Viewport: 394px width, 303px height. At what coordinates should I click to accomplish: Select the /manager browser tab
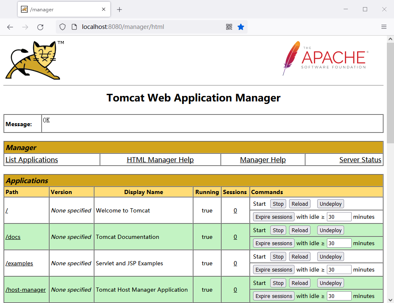[x=64, y=9]
